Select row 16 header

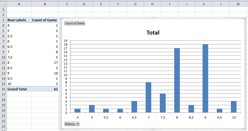(x=3, y=89)
